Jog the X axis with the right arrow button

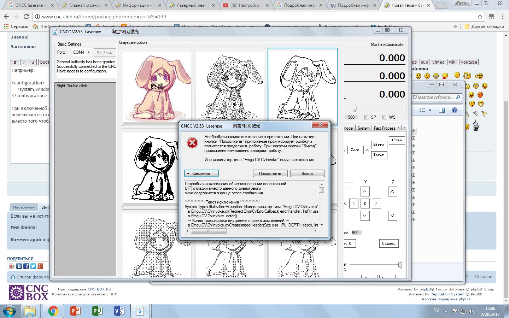pyautogui.click(x=376, y=204)
